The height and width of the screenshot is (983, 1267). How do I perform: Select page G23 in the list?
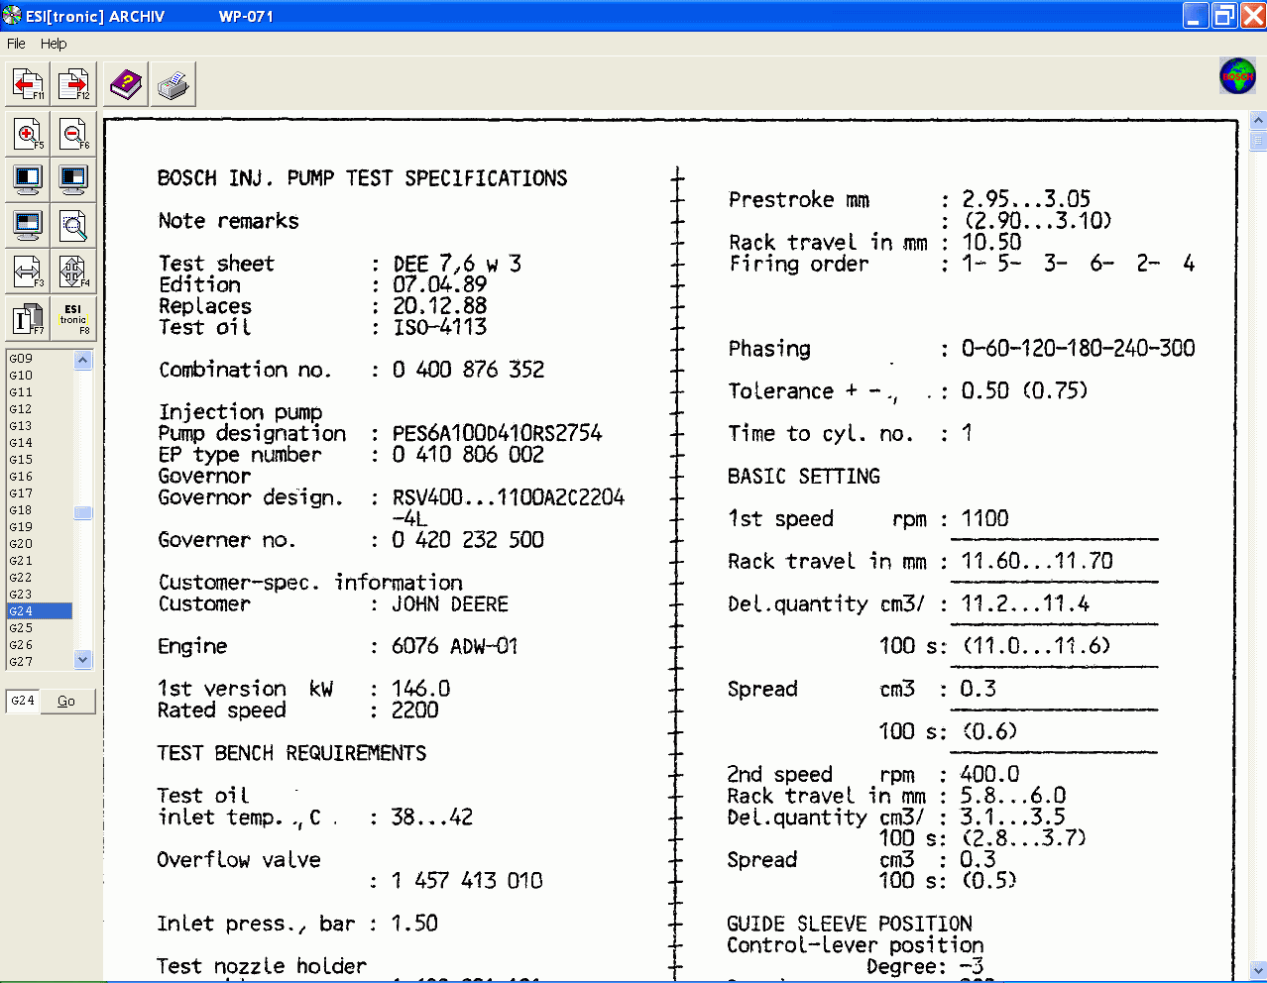tap(40, 594)
